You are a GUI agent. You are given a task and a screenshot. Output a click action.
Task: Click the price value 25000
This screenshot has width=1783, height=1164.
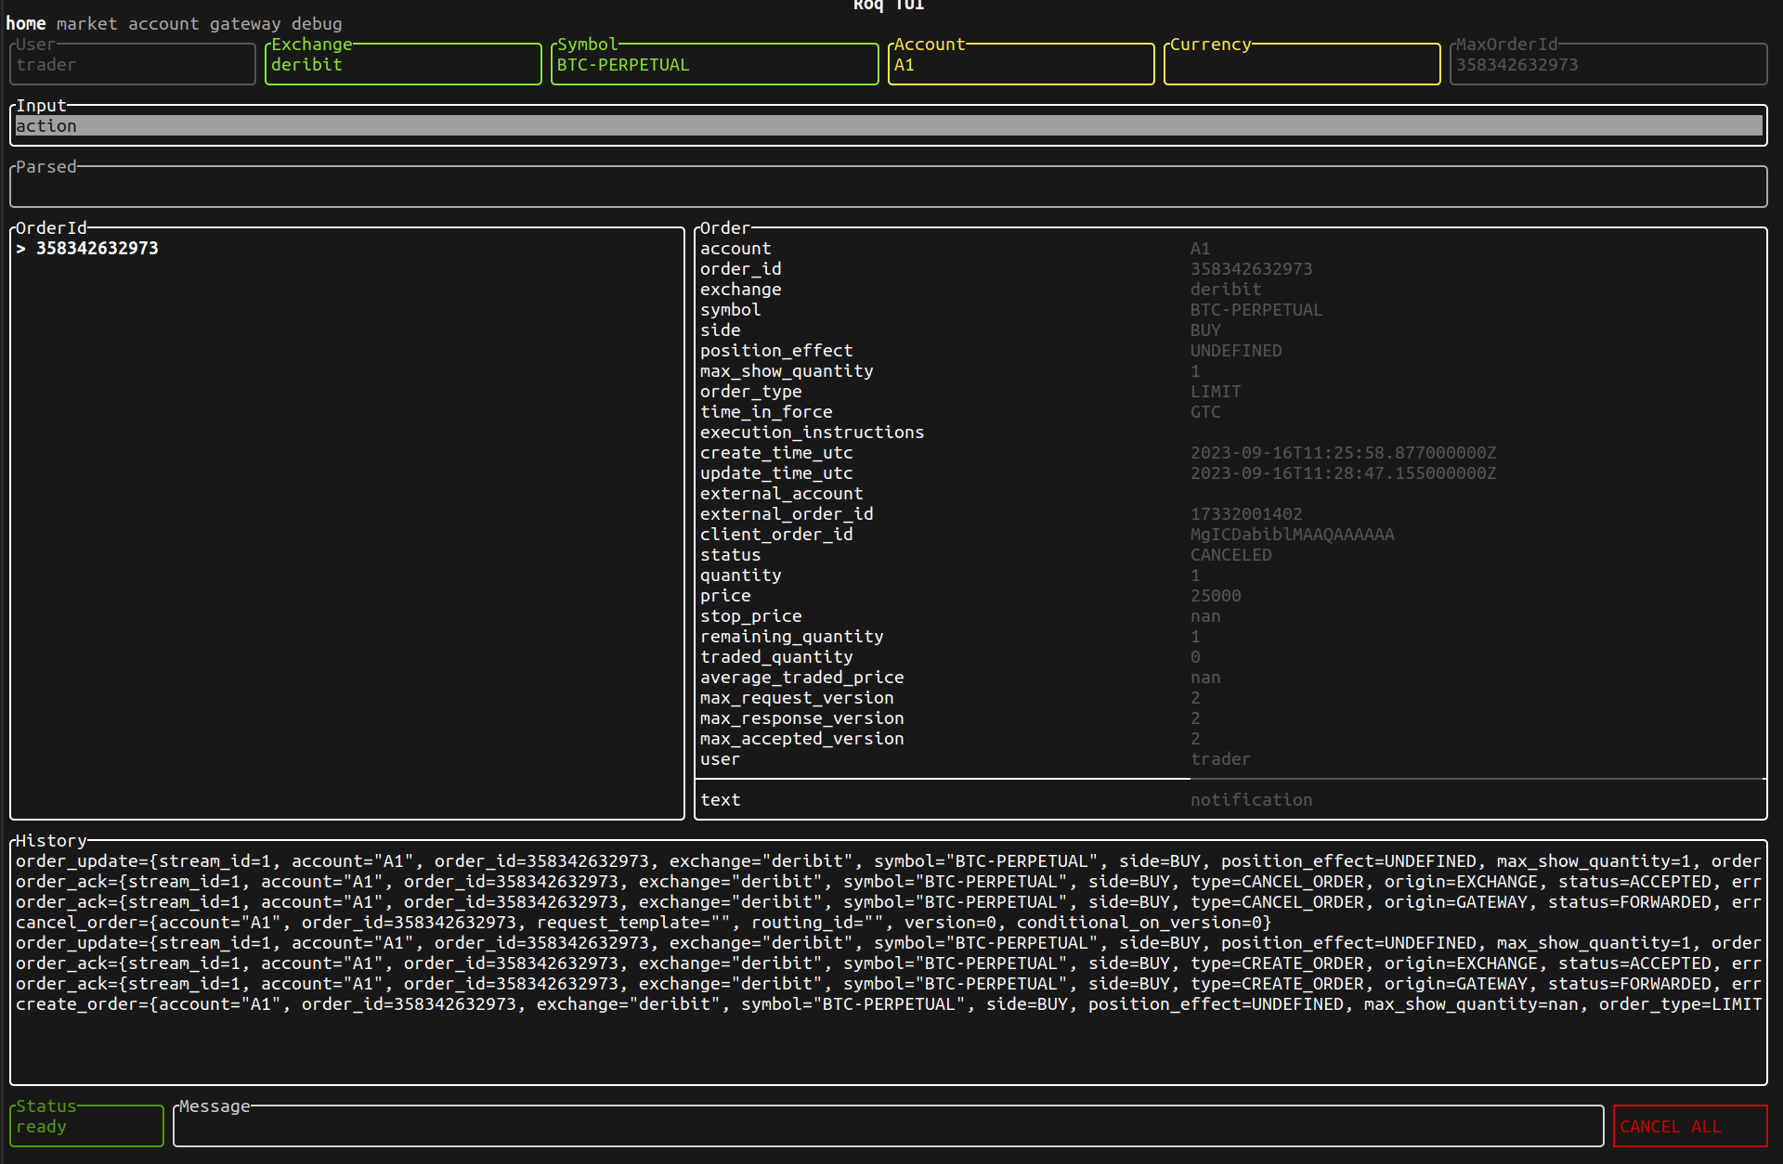(x=1216, y=595)
